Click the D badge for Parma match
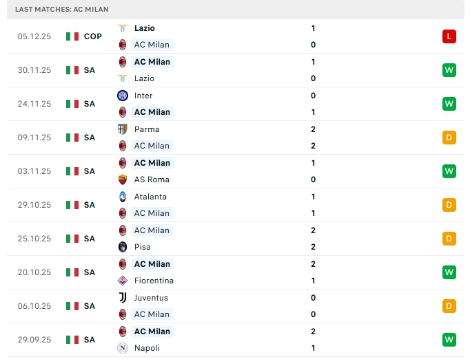The image size is (470, 359). click(449, 138)
